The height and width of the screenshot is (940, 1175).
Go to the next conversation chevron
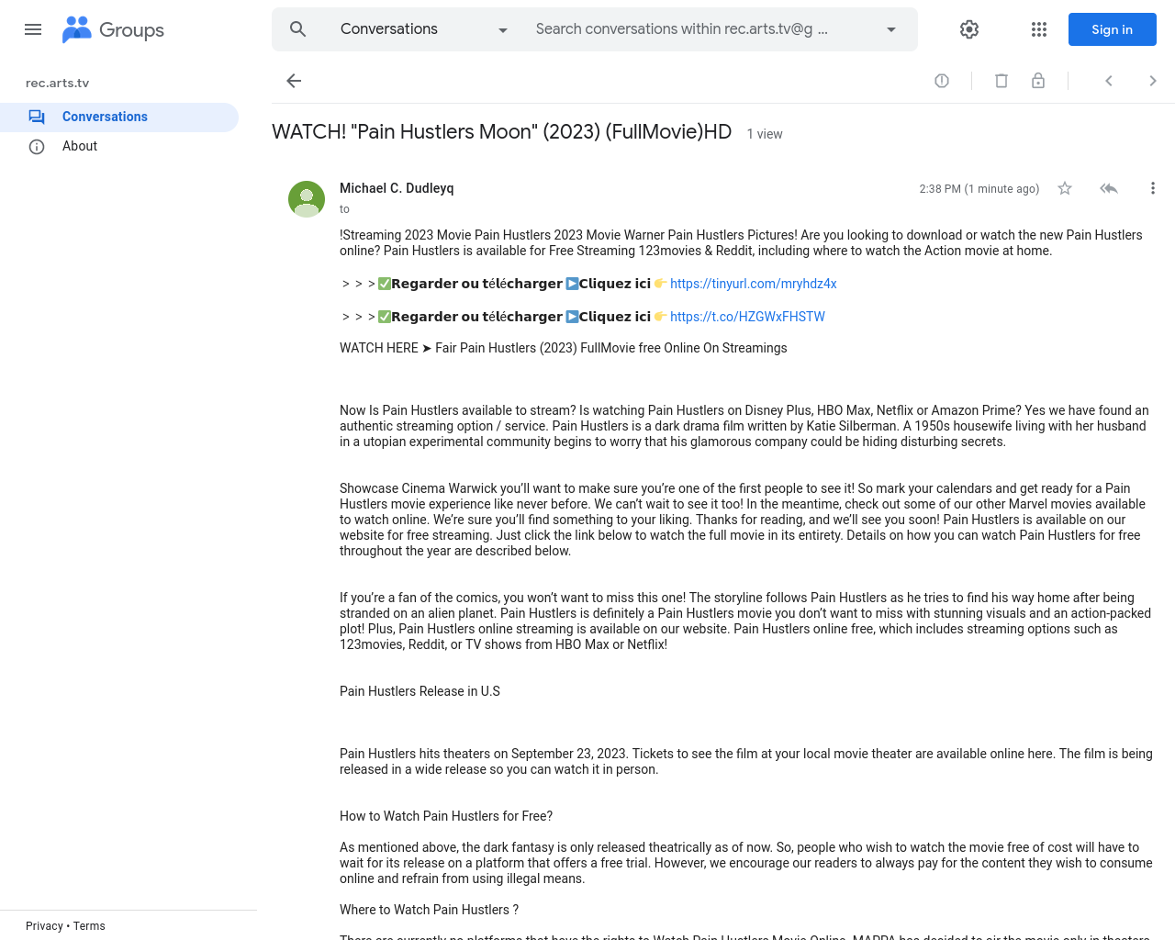pyautogui.click(x=1153, y=81)
